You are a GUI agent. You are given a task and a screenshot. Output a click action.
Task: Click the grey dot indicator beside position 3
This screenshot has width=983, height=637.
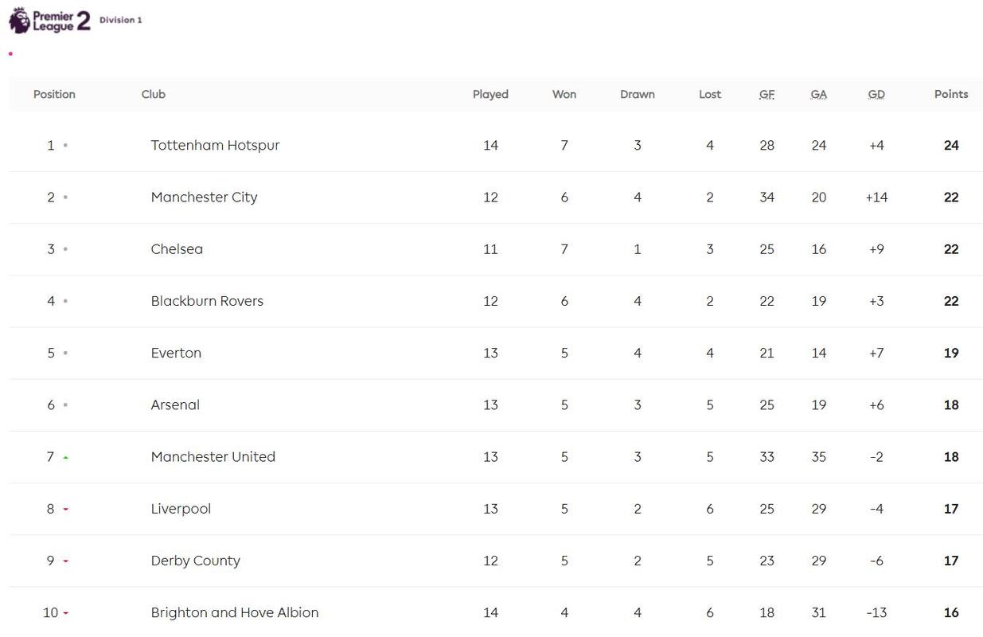coord(65,249)
